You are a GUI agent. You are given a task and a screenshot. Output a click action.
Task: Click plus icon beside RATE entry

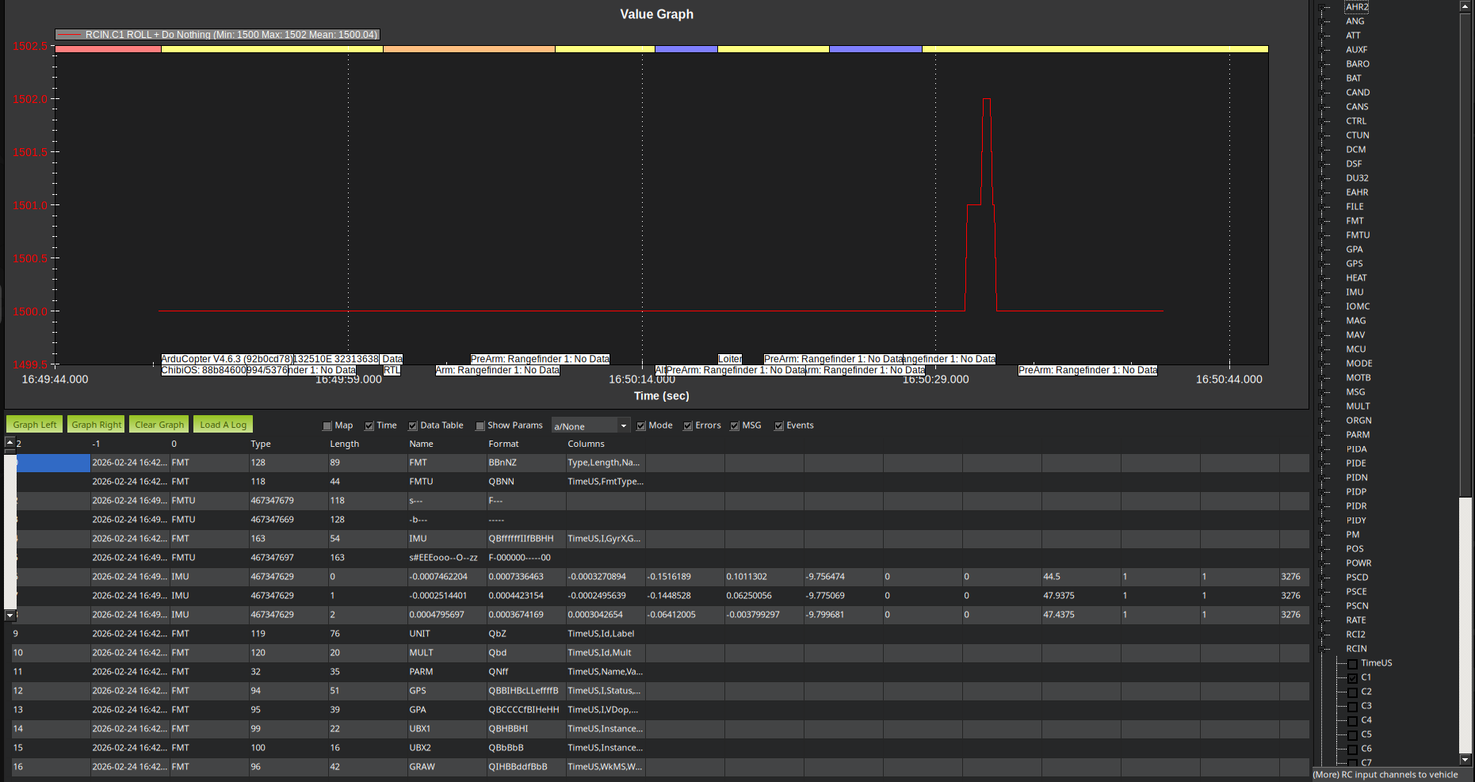(x=1322, y=620)
